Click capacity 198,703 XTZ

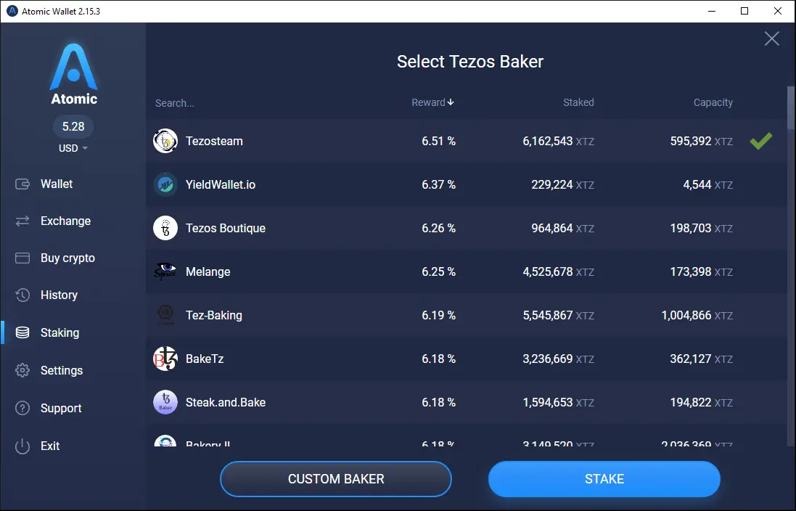point(702,228)
